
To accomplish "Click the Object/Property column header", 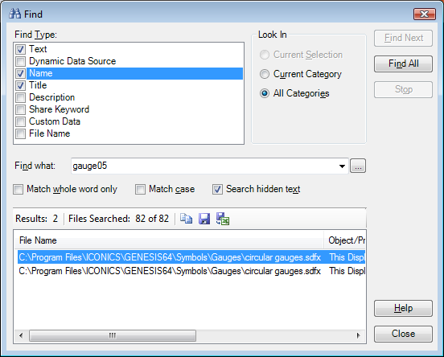I will tap(344, 240).
